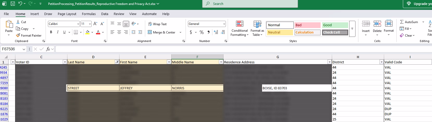Click the Save icon in title bar

[x=13, y=4]
